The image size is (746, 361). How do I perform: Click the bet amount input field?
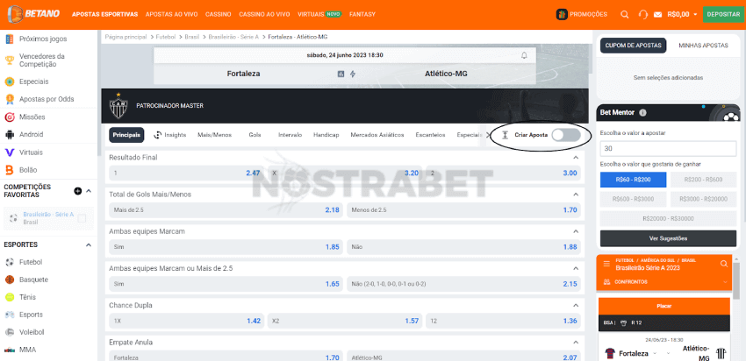pyautogui.click(x=668, y=149)
